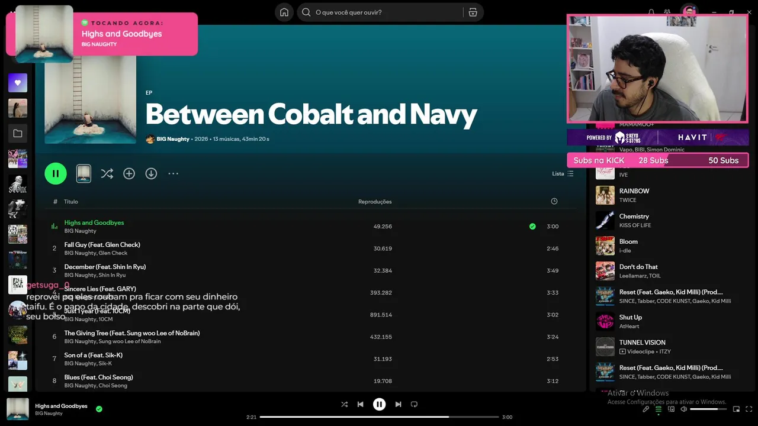The width and height of the screenshot is (758, 426).
Task: Enter full screen player view icon
Action: pos(749,409)
